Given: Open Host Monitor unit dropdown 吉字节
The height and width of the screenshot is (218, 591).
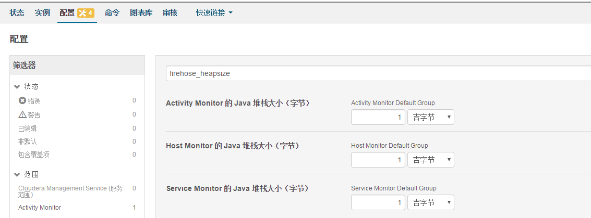Looking at the screenshot, I should coord(431,160).
